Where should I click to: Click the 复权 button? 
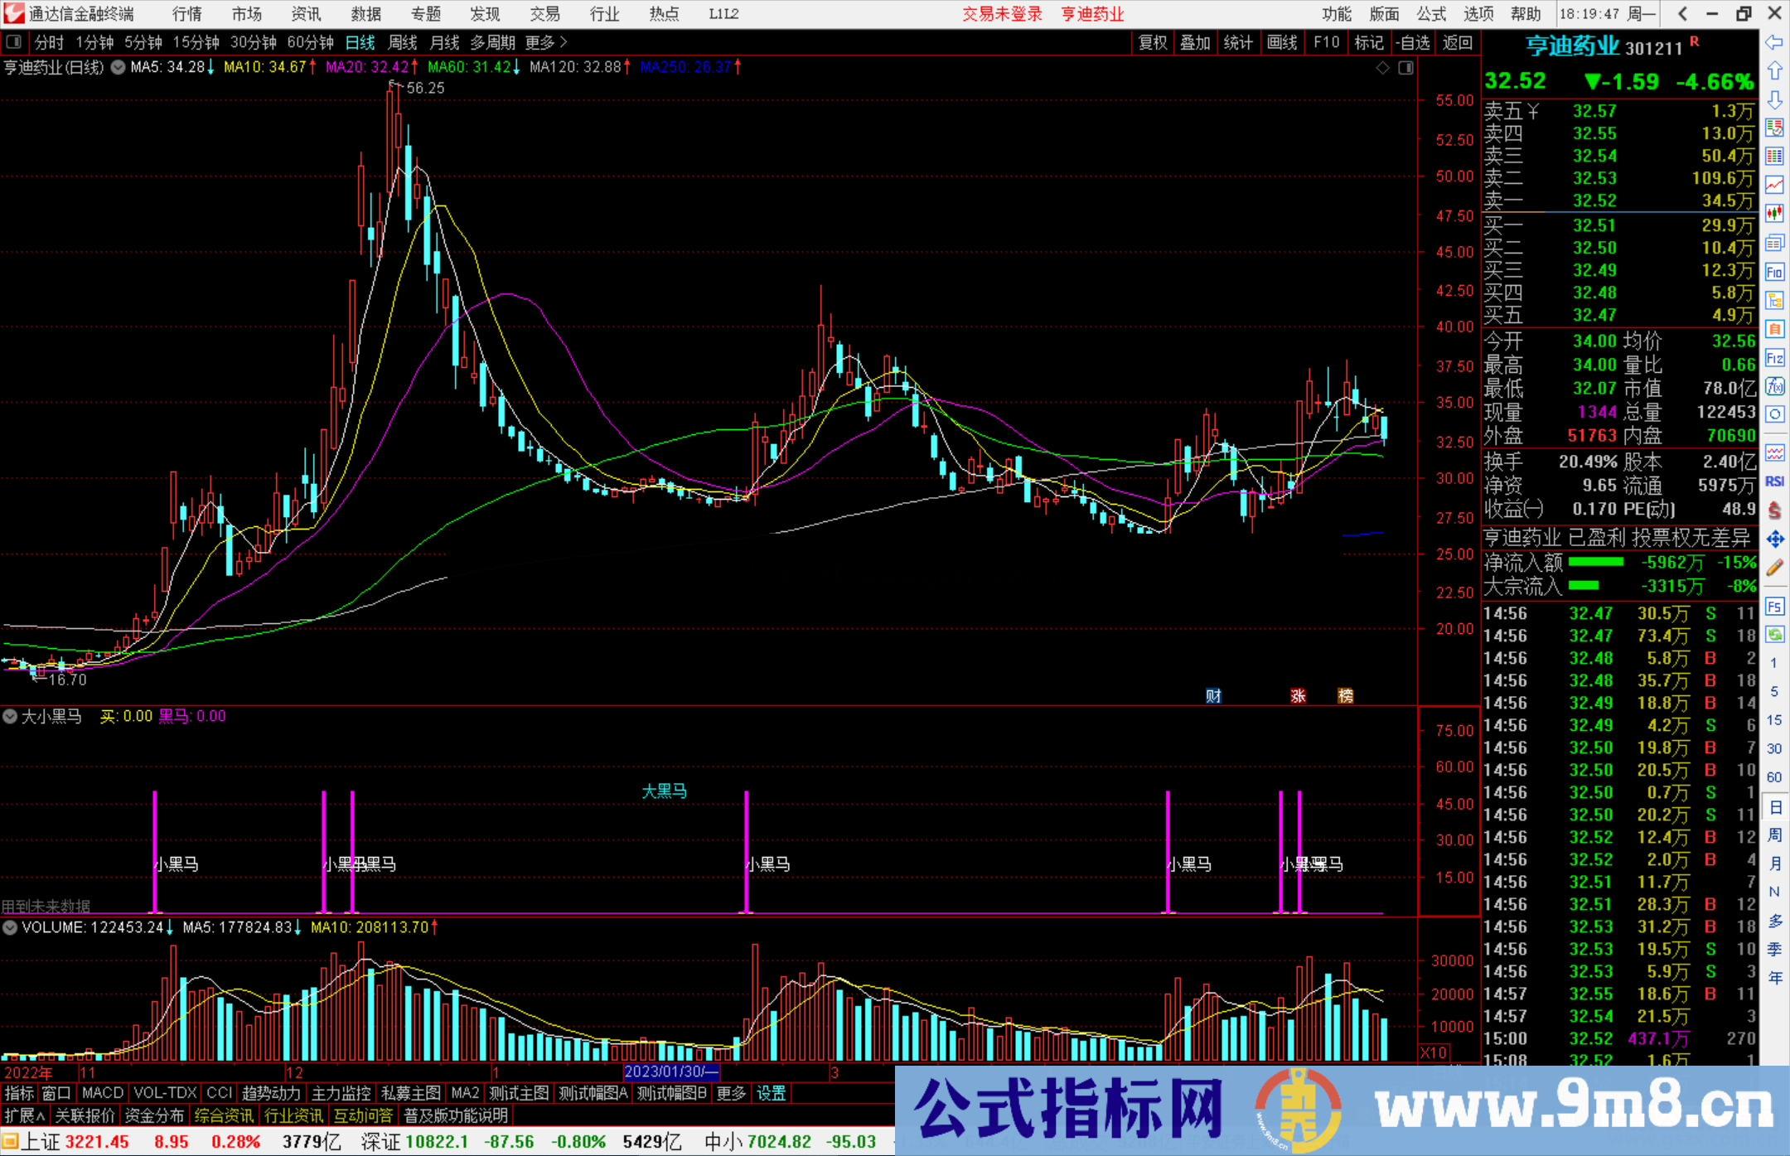pos(1152,42)
